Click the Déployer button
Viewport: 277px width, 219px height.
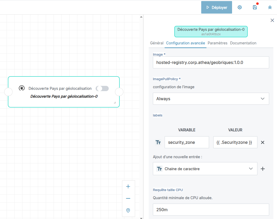click(216, 7)
